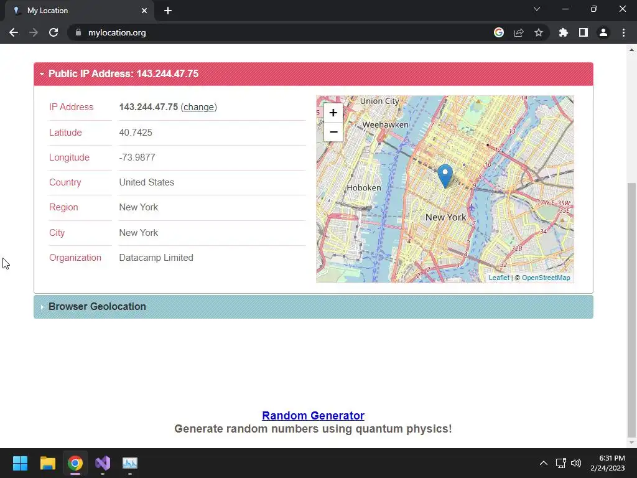Click the Hoboken label on map
Viewport: 637px width, 478px height.
[x=364, y=188]
